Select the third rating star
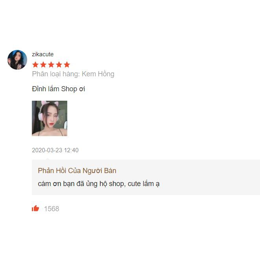 click(51, 65)
